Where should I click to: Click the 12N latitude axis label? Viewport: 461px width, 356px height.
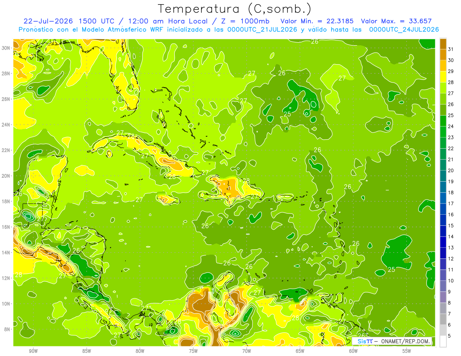click(x=6, y=278)
